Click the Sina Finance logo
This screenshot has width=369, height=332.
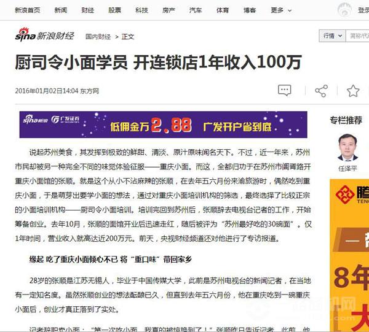coord(45,36)
